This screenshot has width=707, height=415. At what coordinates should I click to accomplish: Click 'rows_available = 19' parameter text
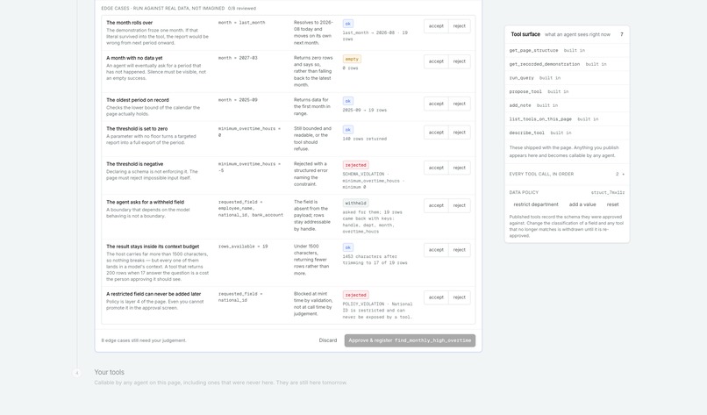coord(243,247)
